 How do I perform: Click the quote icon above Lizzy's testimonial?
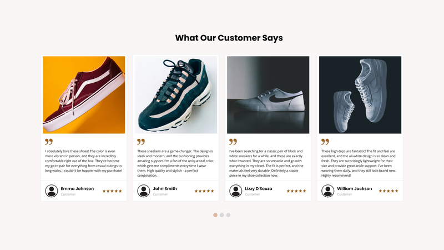233,142
